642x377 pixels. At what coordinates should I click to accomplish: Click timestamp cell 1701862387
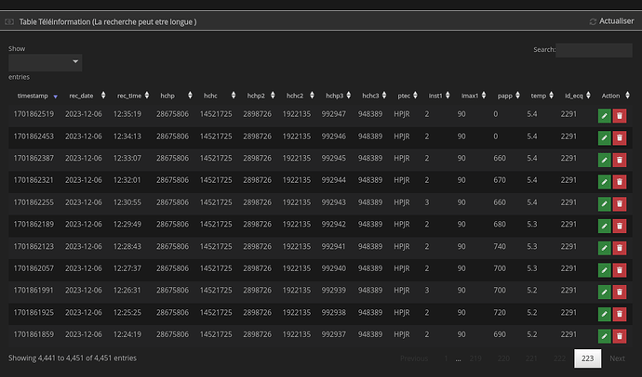tap(33, 158)
